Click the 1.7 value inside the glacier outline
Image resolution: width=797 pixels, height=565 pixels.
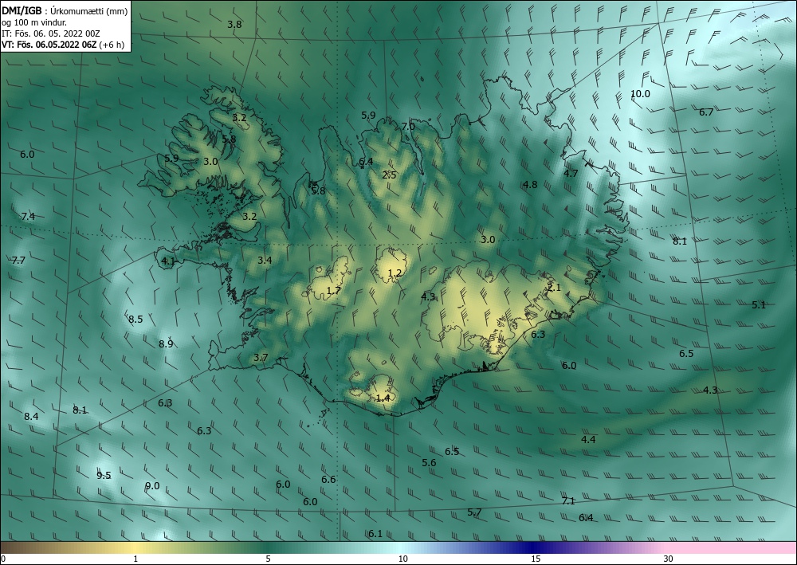pos(333,291)
